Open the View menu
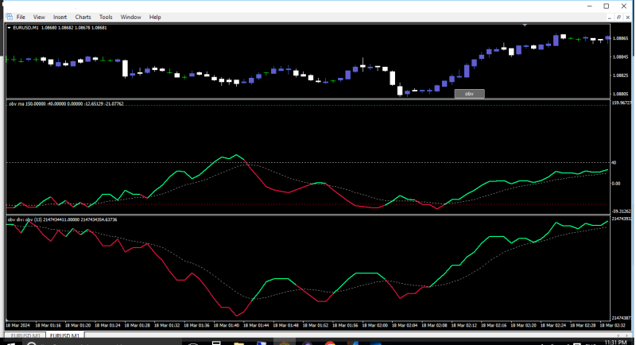 (40, 17)
